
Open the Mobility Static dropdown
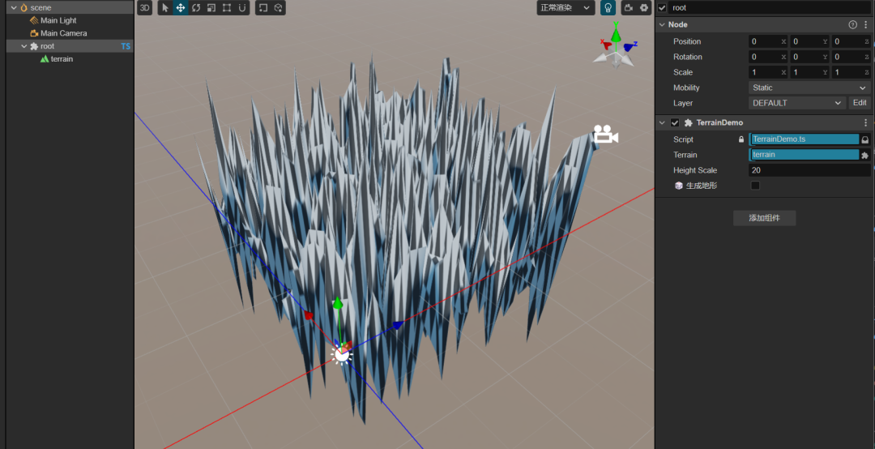click(x=809, y=88)
